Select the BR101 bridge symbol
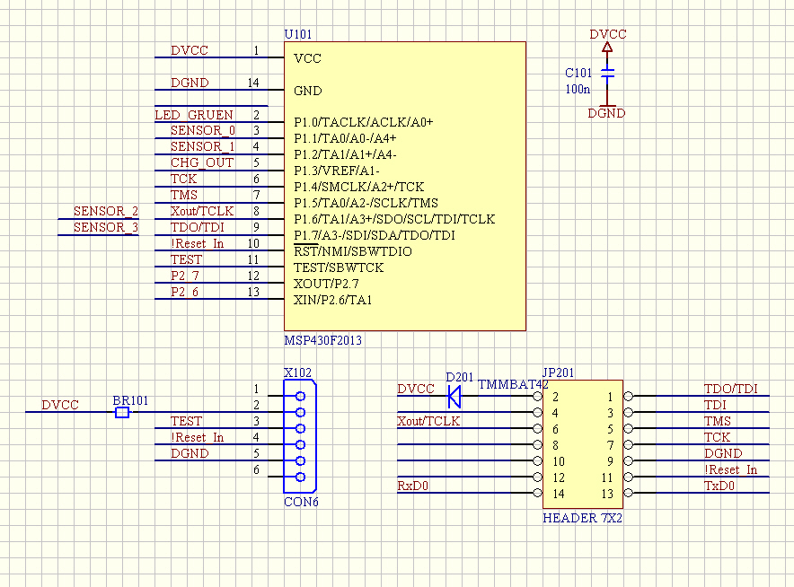This screenshot has width=794, height=587. (122, 412)
